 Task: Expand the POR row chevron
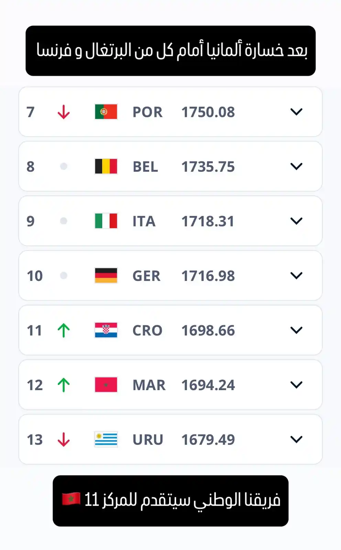point(296,112)
